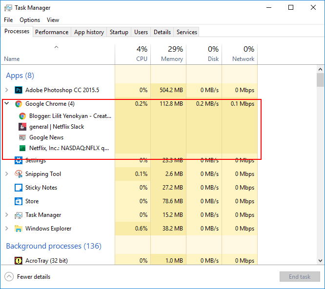Open the View menu
This screenshot has width=325, height=289.
tap(53, 20)
